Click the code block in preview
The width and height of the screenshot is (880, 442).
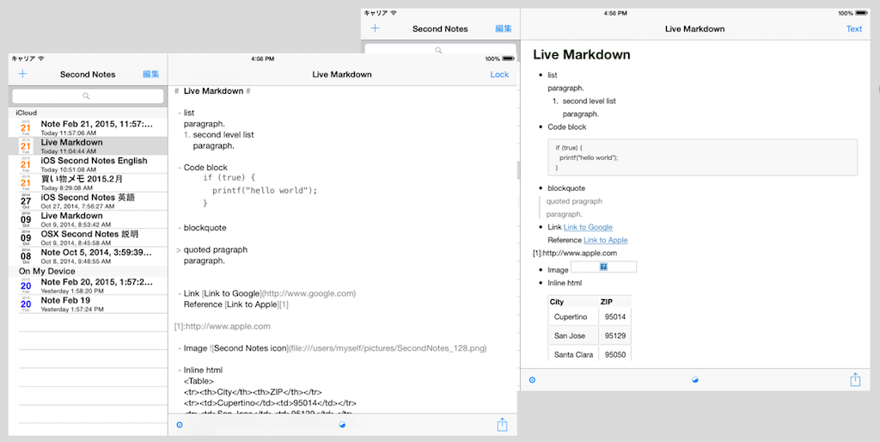703,157
